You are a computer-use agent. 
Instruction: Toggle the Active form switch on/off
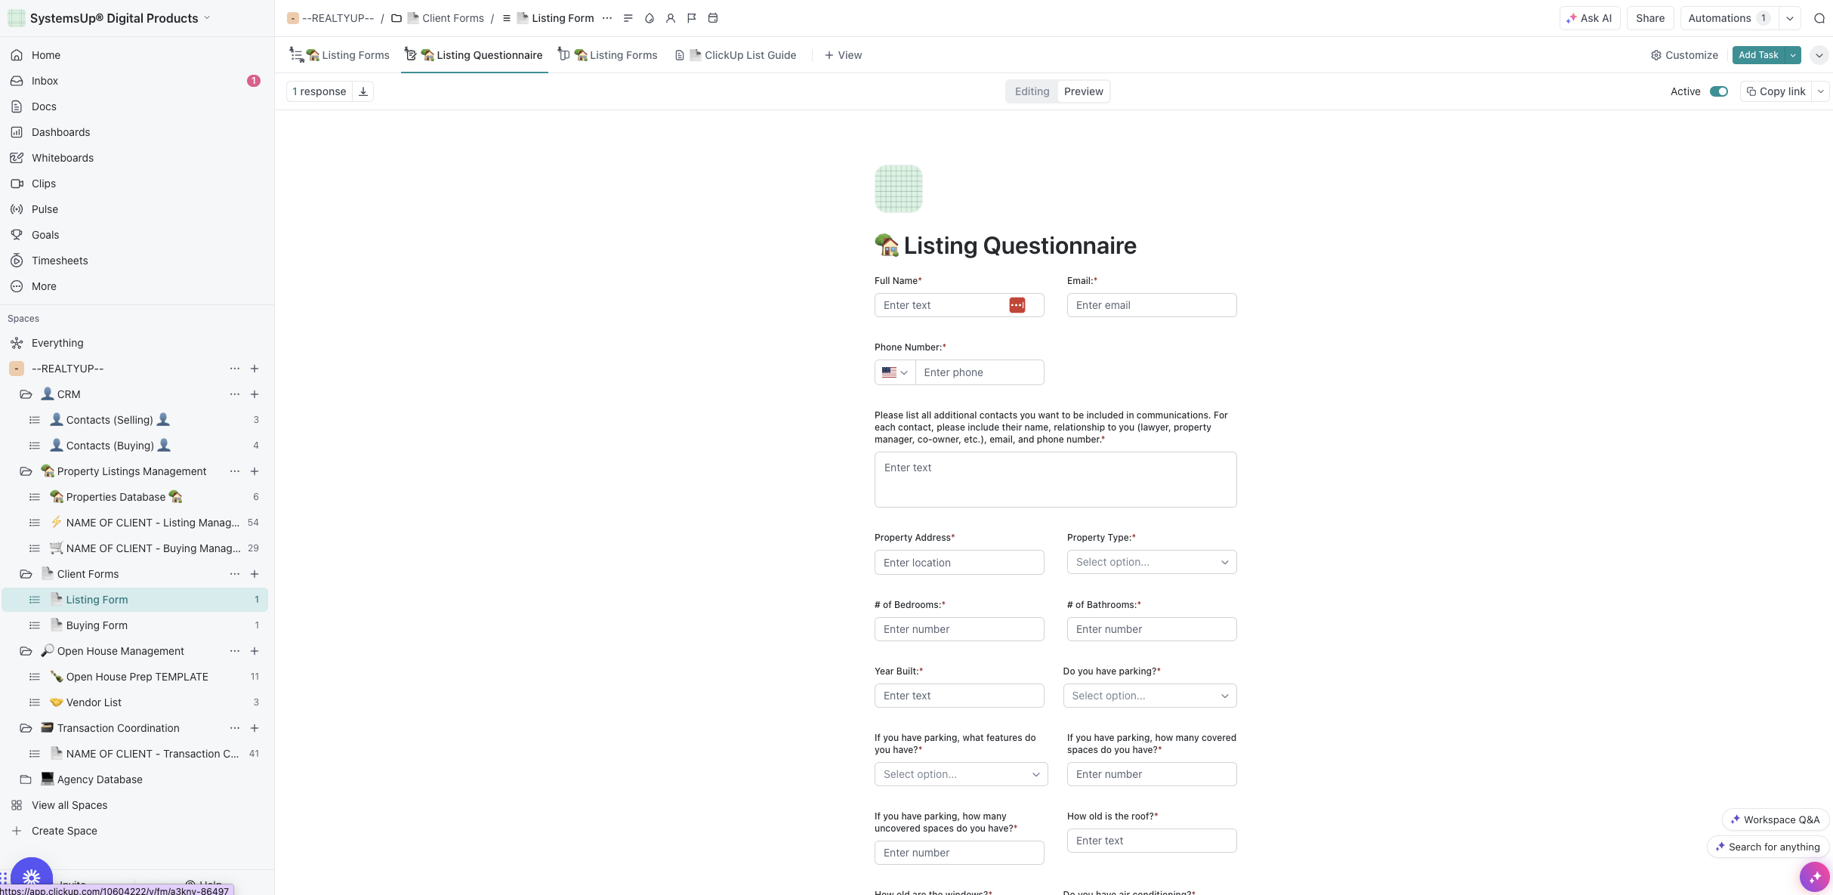coord(1718,91)
